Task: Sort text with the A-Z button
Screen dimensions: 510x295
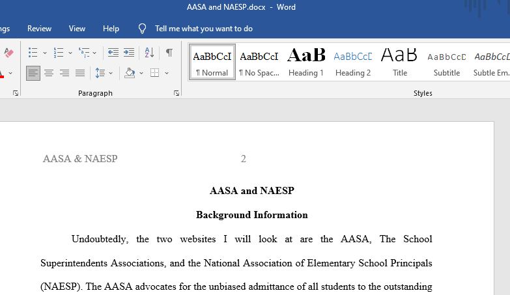Action: (x=149, y=52)
